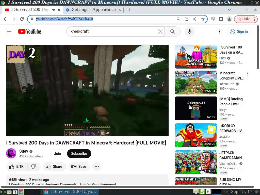
Task: Subscribe to the Suev channel
Action: click(x=79, y=154)
